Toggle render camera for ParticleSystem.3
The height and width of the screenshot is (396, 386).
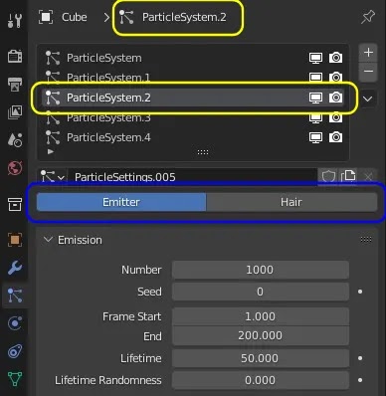335,117
